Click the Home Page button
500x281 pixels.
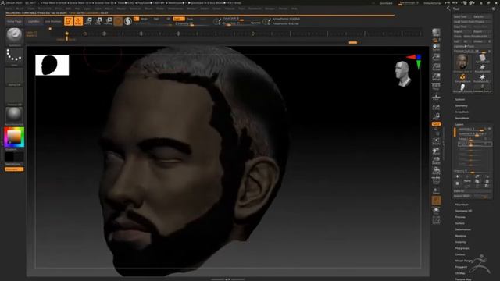pyautogui.click(x=14, y=21)
